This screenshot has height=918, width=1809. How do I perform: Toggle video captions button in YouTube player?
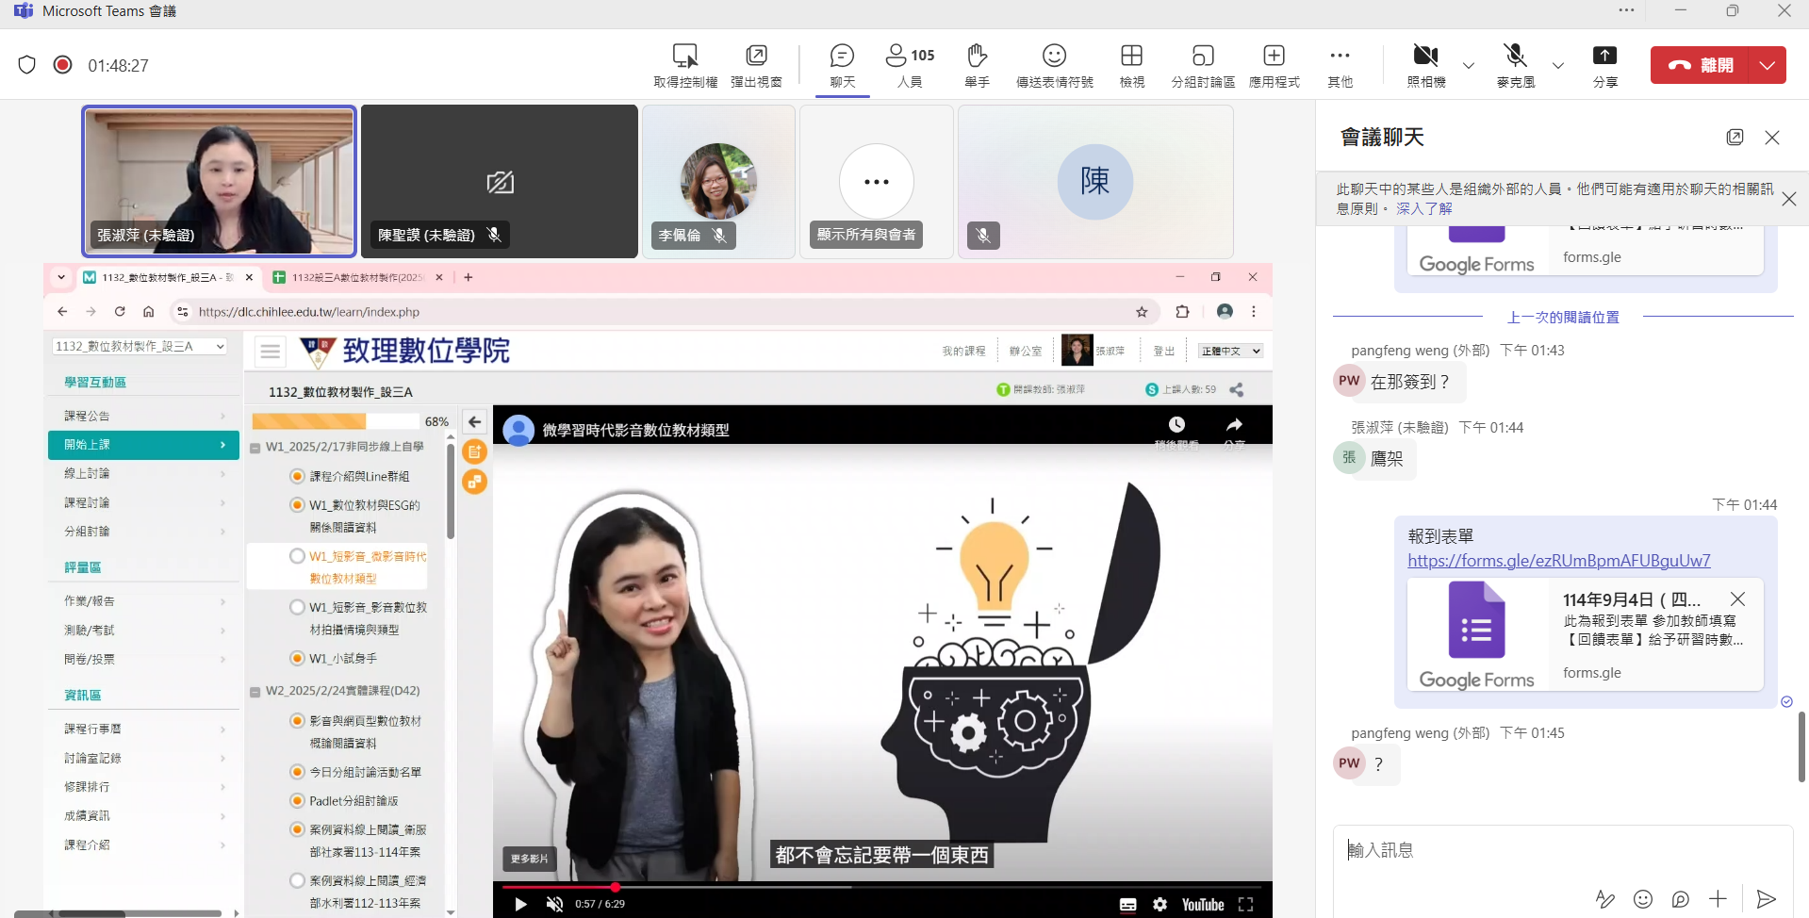[x=1127, y=905]
